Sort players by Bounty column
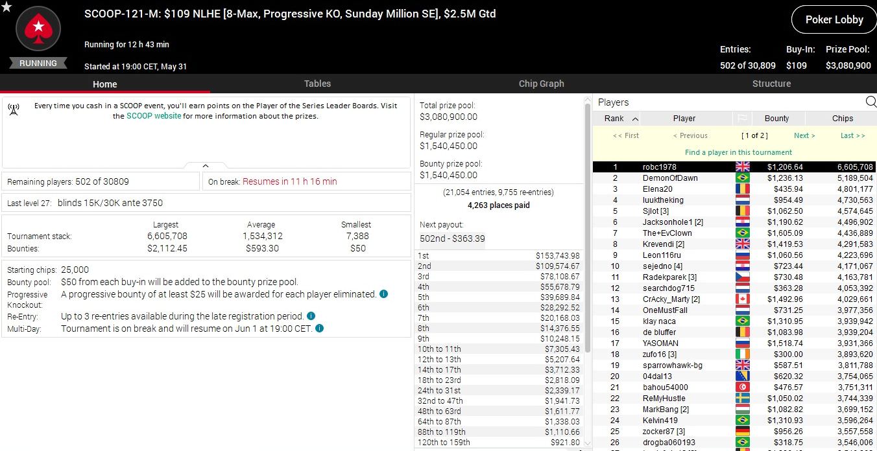Viewport: 877px width, 451px height. (x=776, y=119)
